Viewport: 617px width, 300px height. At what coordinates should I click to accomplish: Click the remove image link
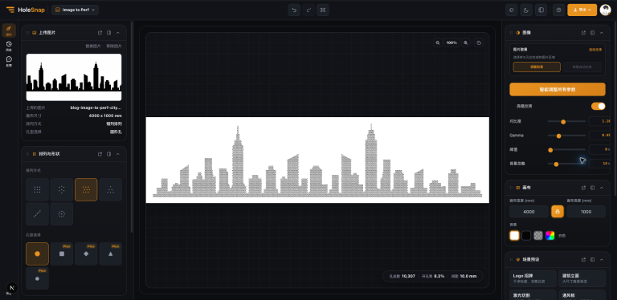(x=114, y=46)
